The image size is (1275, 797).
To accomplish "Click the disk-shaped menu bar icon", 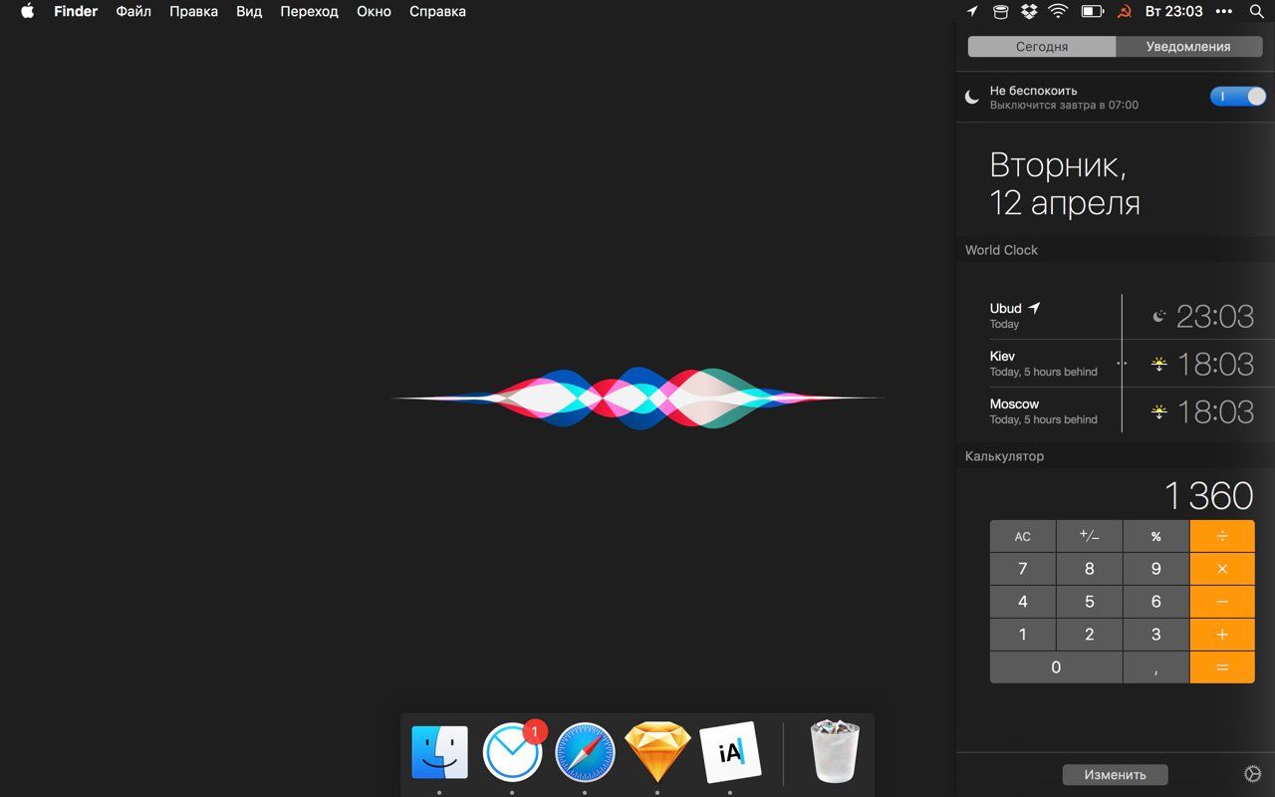I will (x=1001, y=12).
